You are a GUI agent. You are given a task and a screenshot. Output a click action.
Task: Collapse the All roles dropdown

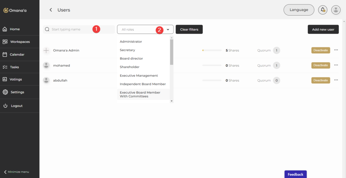point(168,29)
